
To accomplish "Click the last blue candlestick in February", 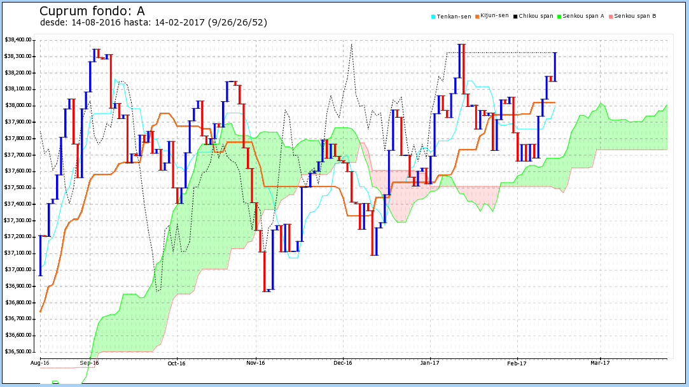I will click(555, 67).
